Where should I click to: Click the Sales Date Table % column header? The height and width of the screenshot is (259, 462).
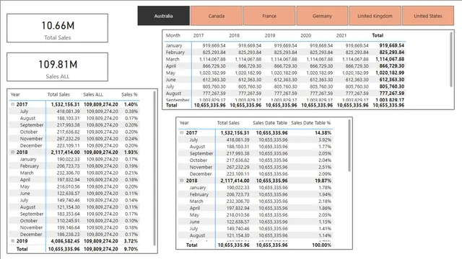point(311,123)
